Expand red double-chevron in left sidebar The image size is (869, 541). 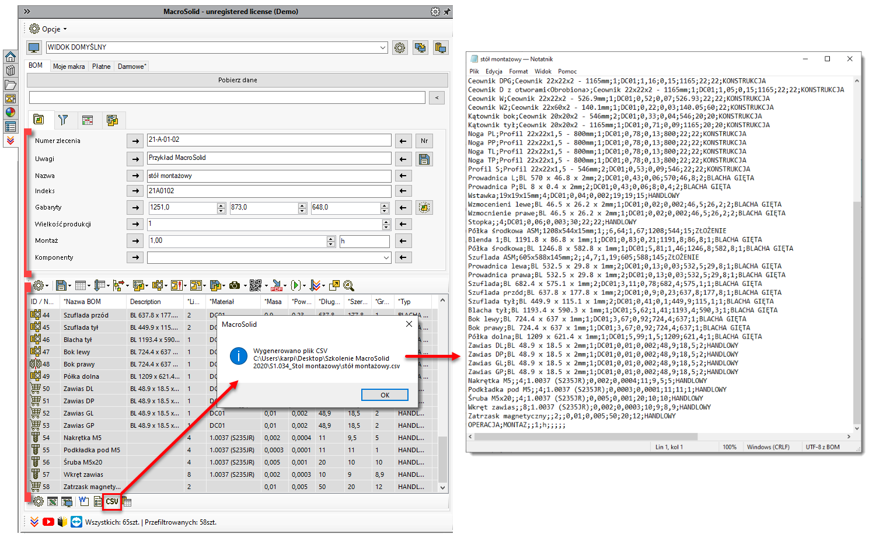tap(11, 141)
